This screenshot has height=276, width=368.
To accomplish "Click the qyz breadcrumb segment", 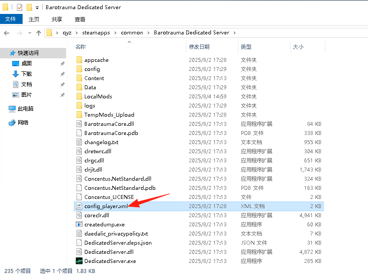I will point(67,33).
